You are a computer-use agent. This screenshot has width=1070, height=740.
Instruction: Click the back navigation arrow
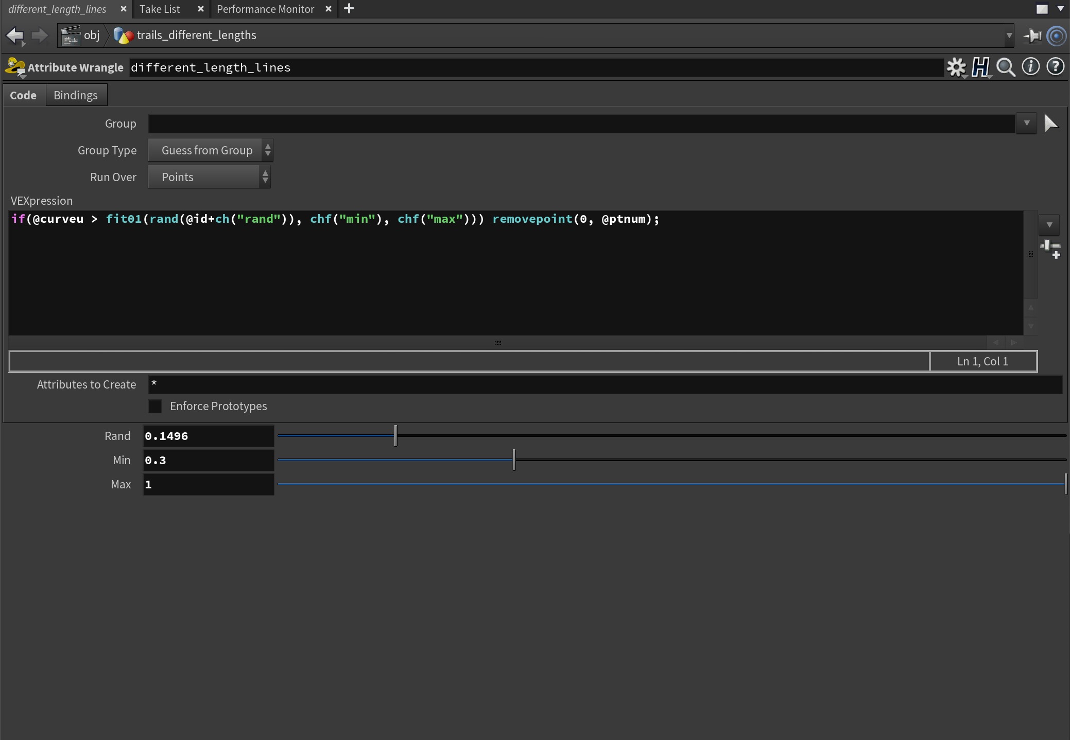click(x=14, y=35)
